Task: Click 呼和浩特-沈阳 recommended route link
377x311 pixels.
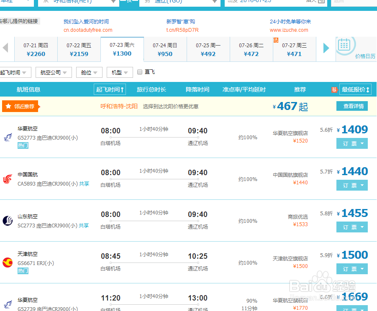Action: [x=119, y=106]
